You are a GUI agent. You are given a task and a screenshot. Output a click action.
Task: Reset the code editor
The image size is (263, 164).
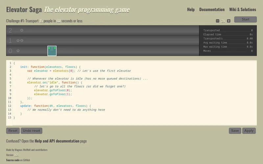pos(13,131)
